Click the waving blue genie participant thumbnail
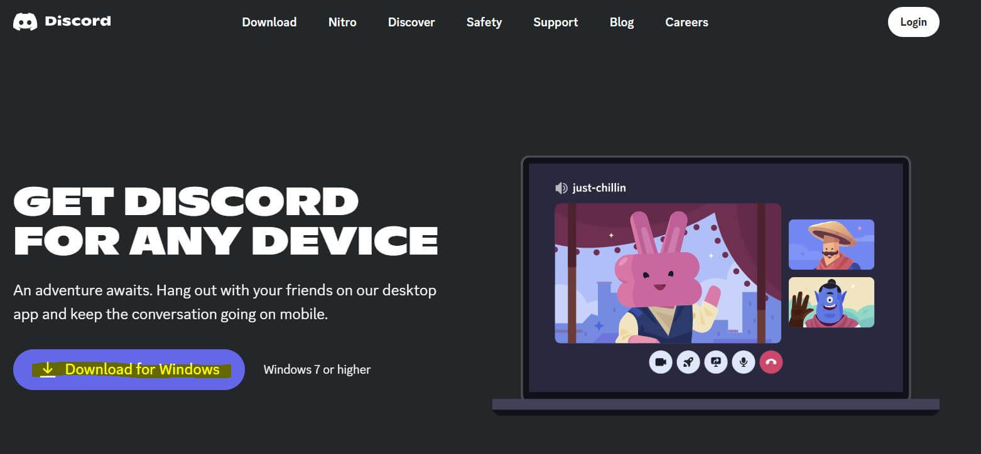The height and width of the screenshot is (454, 981). point(832,302)
